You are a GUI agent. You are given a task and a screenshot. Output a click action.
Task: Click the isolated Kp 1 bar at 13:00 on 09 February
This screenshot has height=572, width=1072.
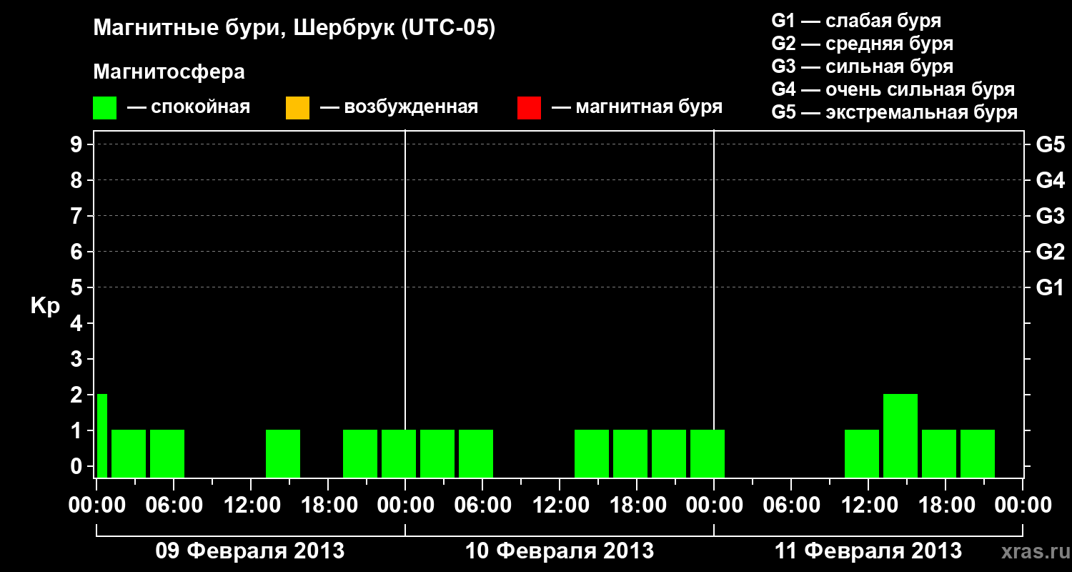pos(283,453)
